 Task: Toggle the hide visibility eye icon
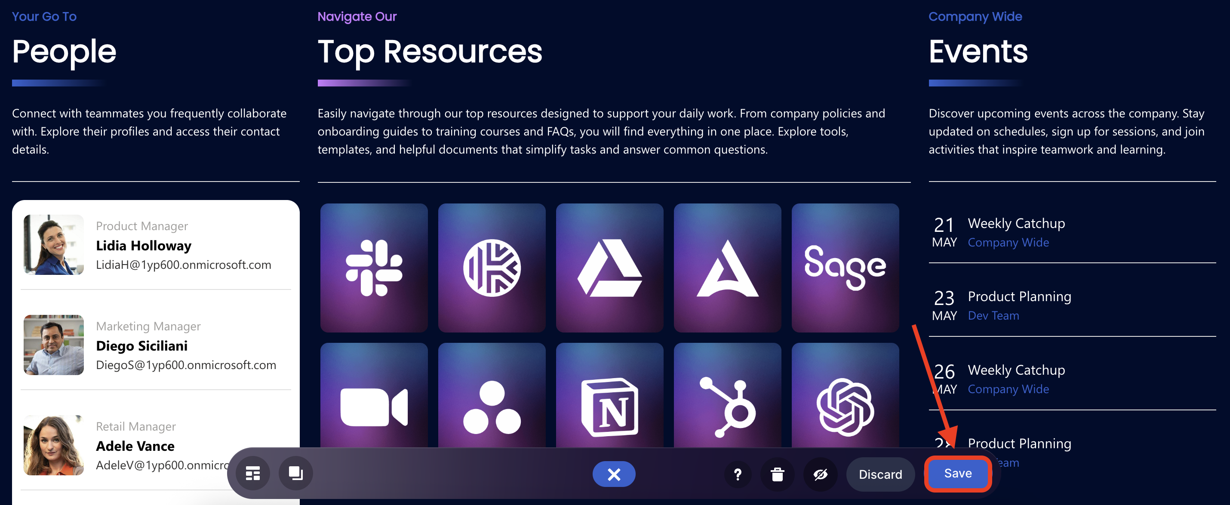pos(820,474)
